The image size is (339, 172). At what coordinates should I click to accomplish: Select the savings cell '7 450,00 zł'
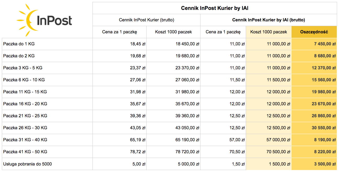pos(314,44)
